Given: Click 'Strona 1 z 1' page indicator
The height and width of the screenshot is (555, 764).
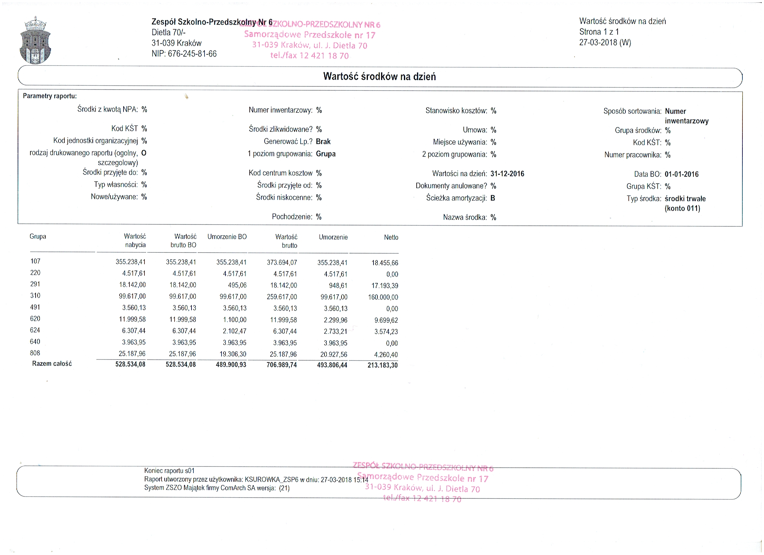Looking at the screenshot, I should tap(599, 32).
